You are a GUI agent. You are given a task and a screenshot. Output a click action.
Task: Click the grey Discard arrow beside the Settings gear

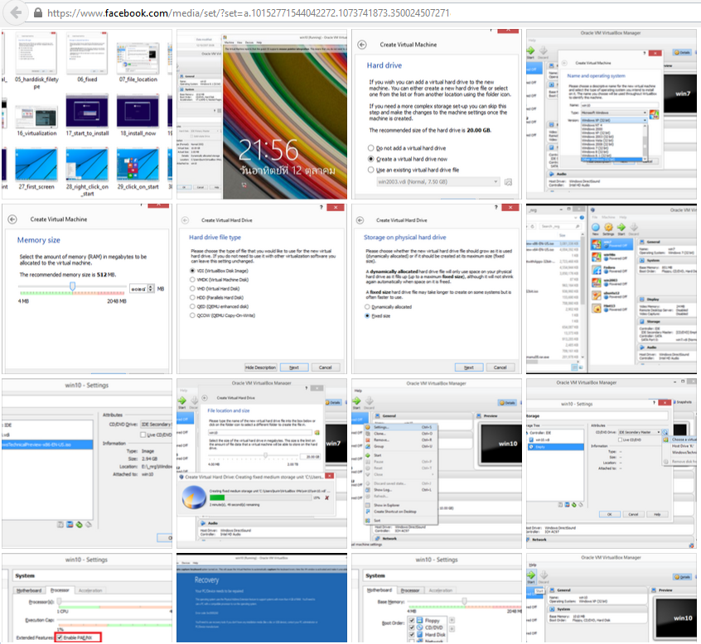(x=634, y=227)
